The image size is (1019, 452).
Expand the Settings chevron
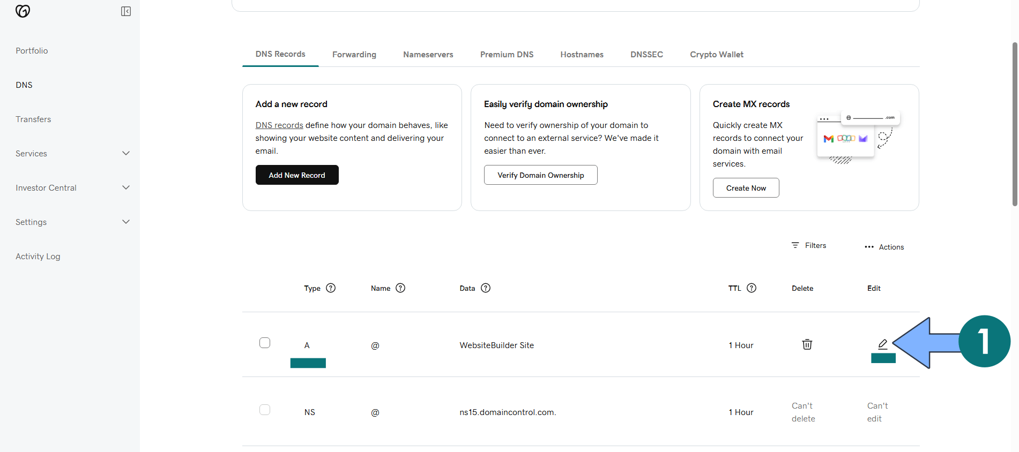click(126, 222)
